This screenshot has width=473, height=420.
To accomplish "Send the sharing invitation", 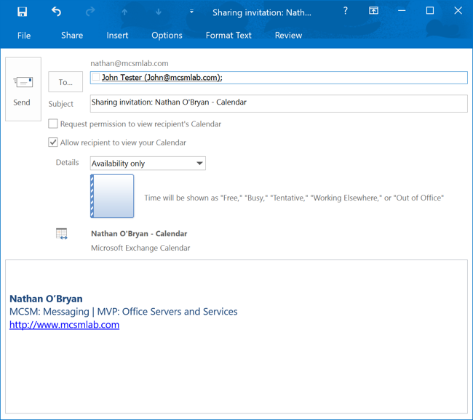I will coord(23,89).
